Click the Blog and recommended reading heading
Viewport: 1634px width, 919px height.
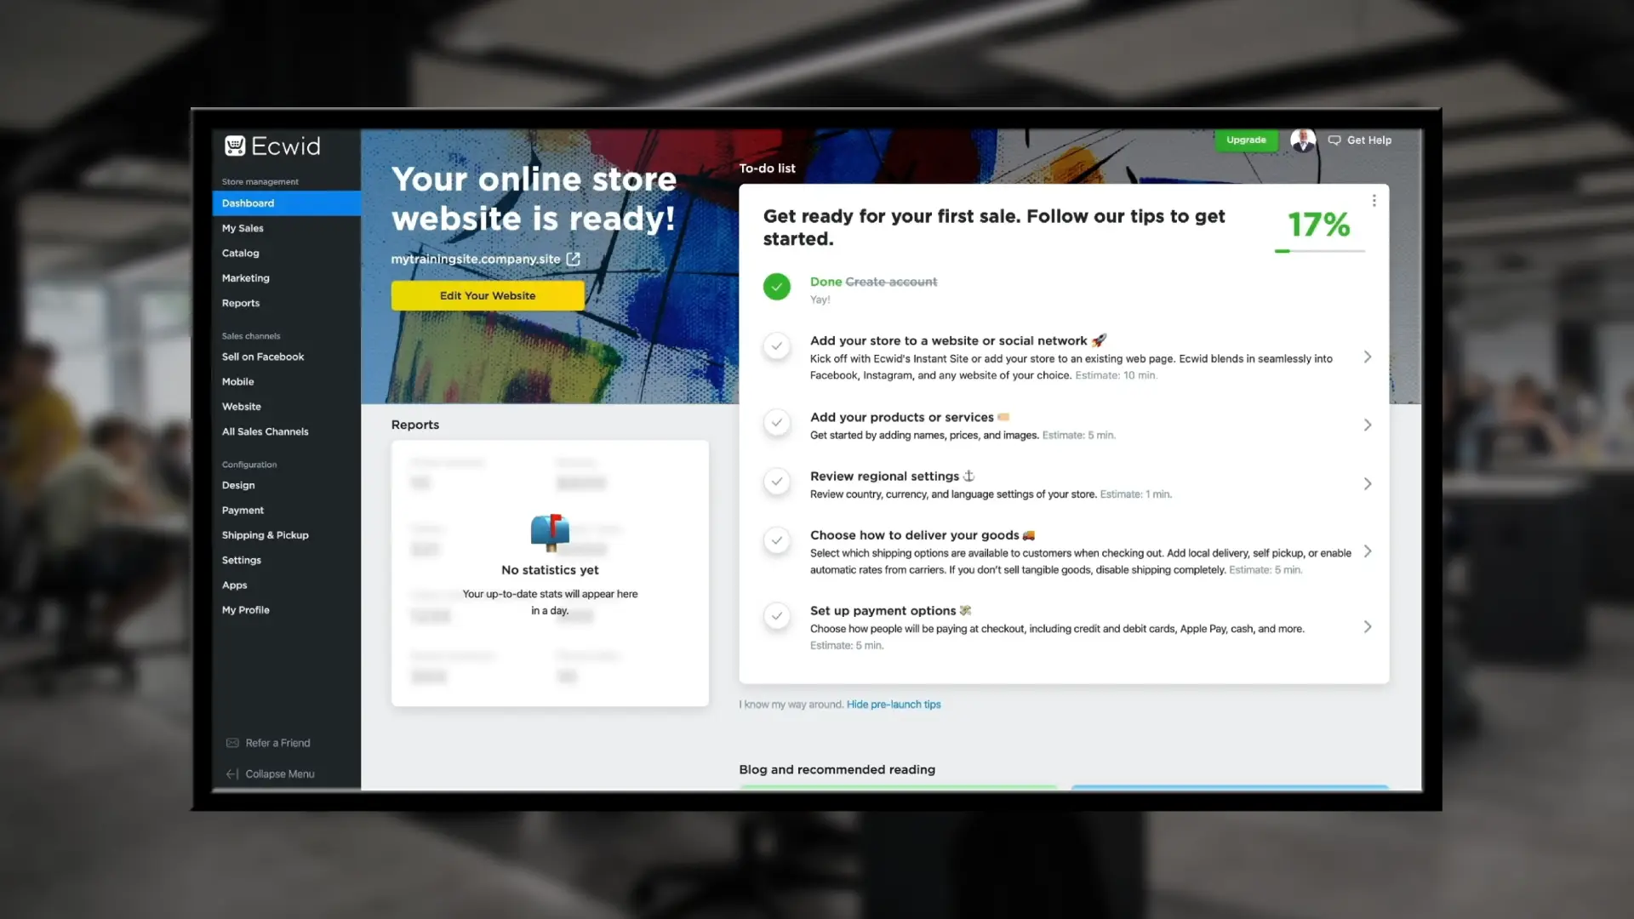[837, 769]
